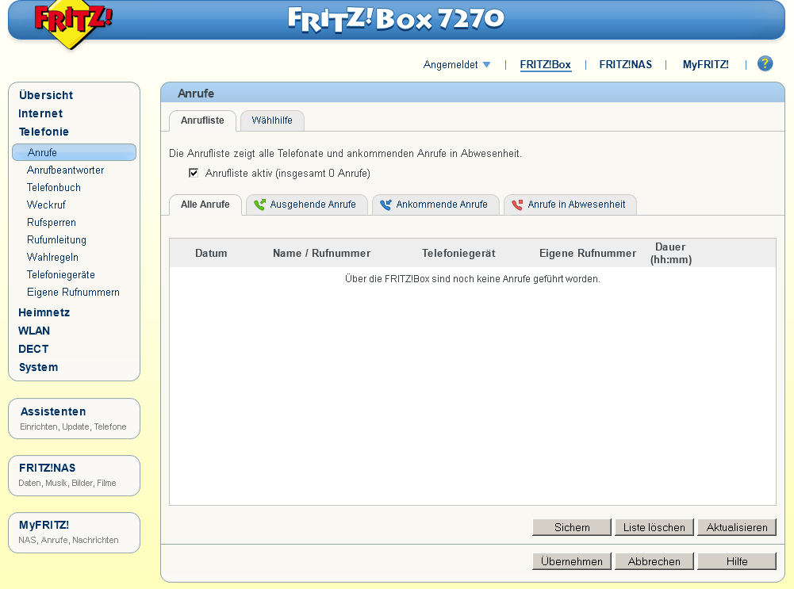Open the FRITZ!NAS sidebar panel
Viewport: 794px width, 589px height.
(x=74, y=476)
